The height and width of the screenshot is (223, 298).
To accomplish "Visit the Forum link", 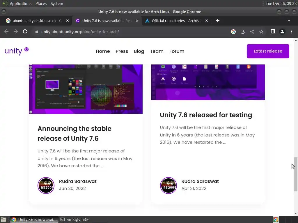I will tap(177, 51).
